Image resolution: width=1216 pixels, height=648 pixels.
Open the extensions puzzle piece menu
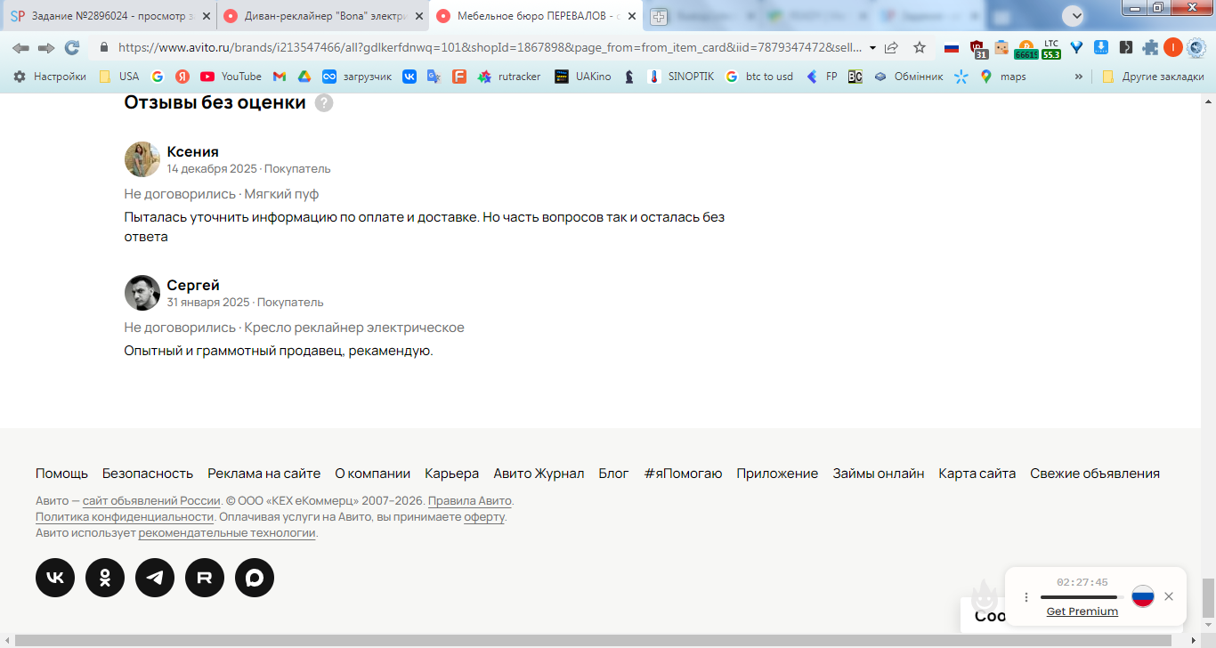pos(1150,48)
